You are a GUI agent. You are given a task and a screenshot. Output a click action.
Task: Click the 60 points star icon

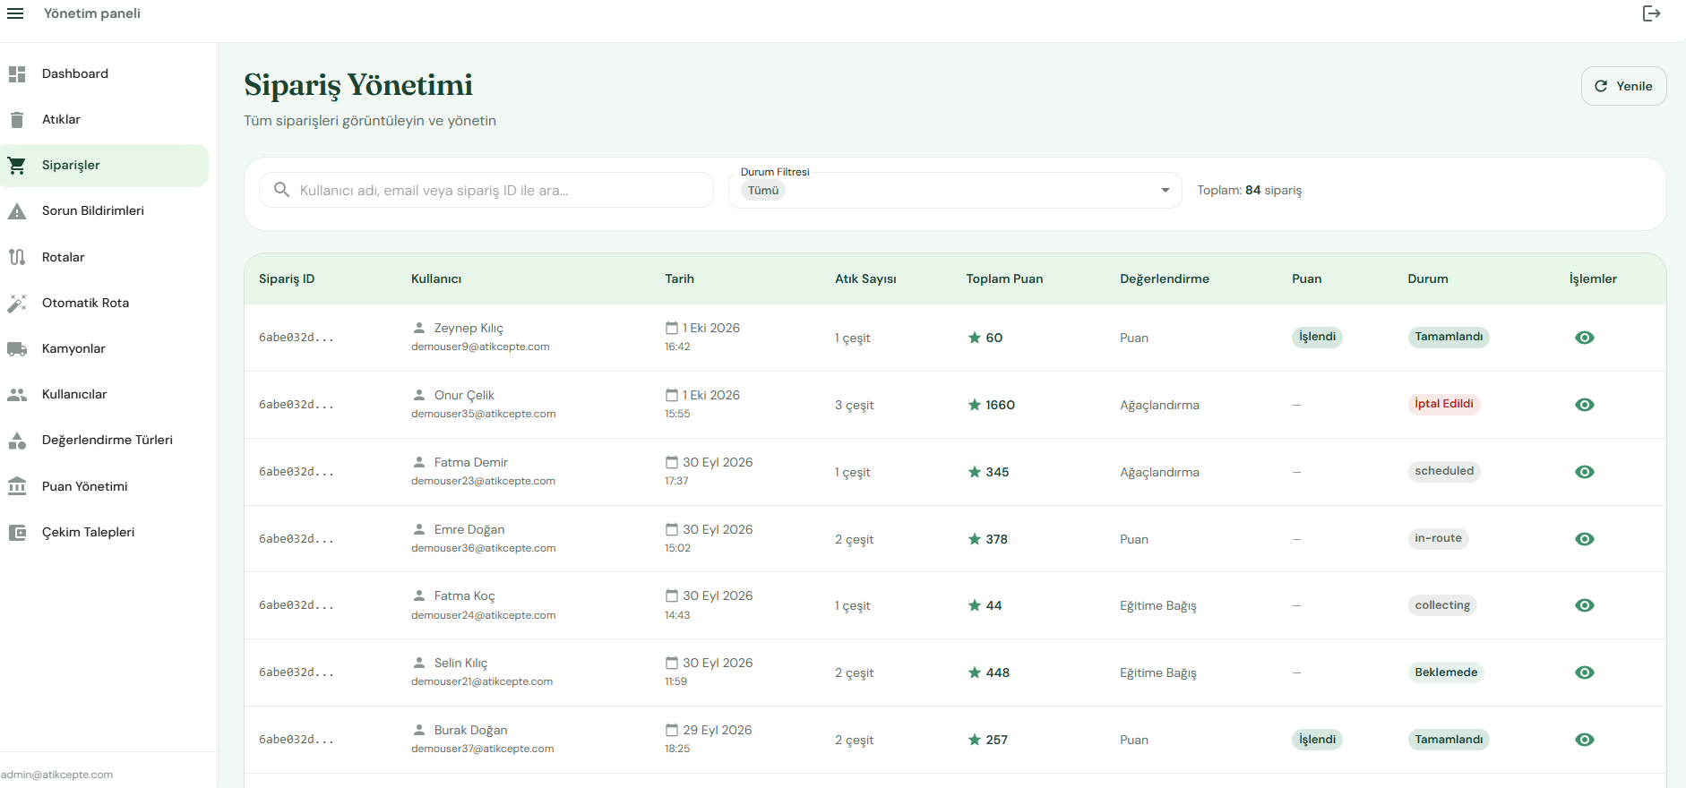click(x=975, y=338)
